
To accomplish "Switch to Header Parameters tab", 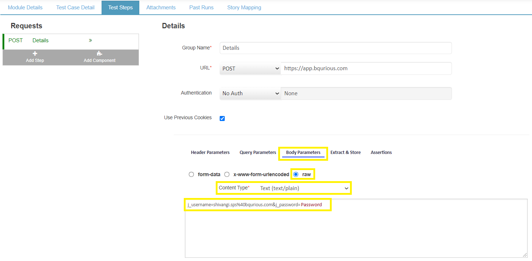I will tap(210, 153).
